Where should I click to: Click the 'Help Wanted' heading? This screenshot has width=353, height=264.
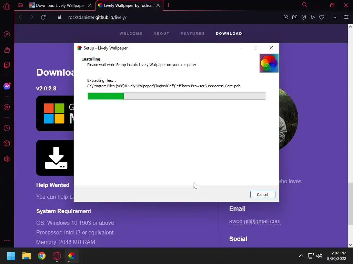point(53,185)
